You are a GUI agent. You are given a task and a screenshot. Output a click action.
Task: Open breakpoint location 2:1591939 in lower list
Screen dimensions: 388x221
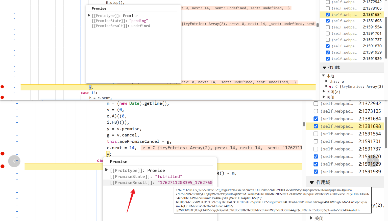click(x=370, y=172)
